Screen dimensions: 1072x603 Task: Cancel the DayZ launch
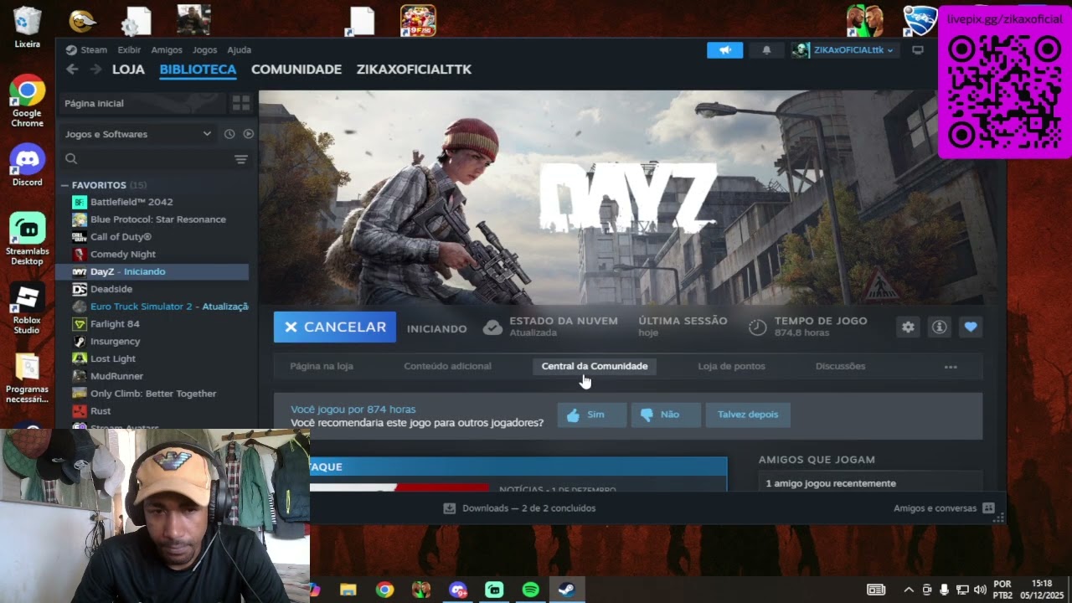pos(335,327)
